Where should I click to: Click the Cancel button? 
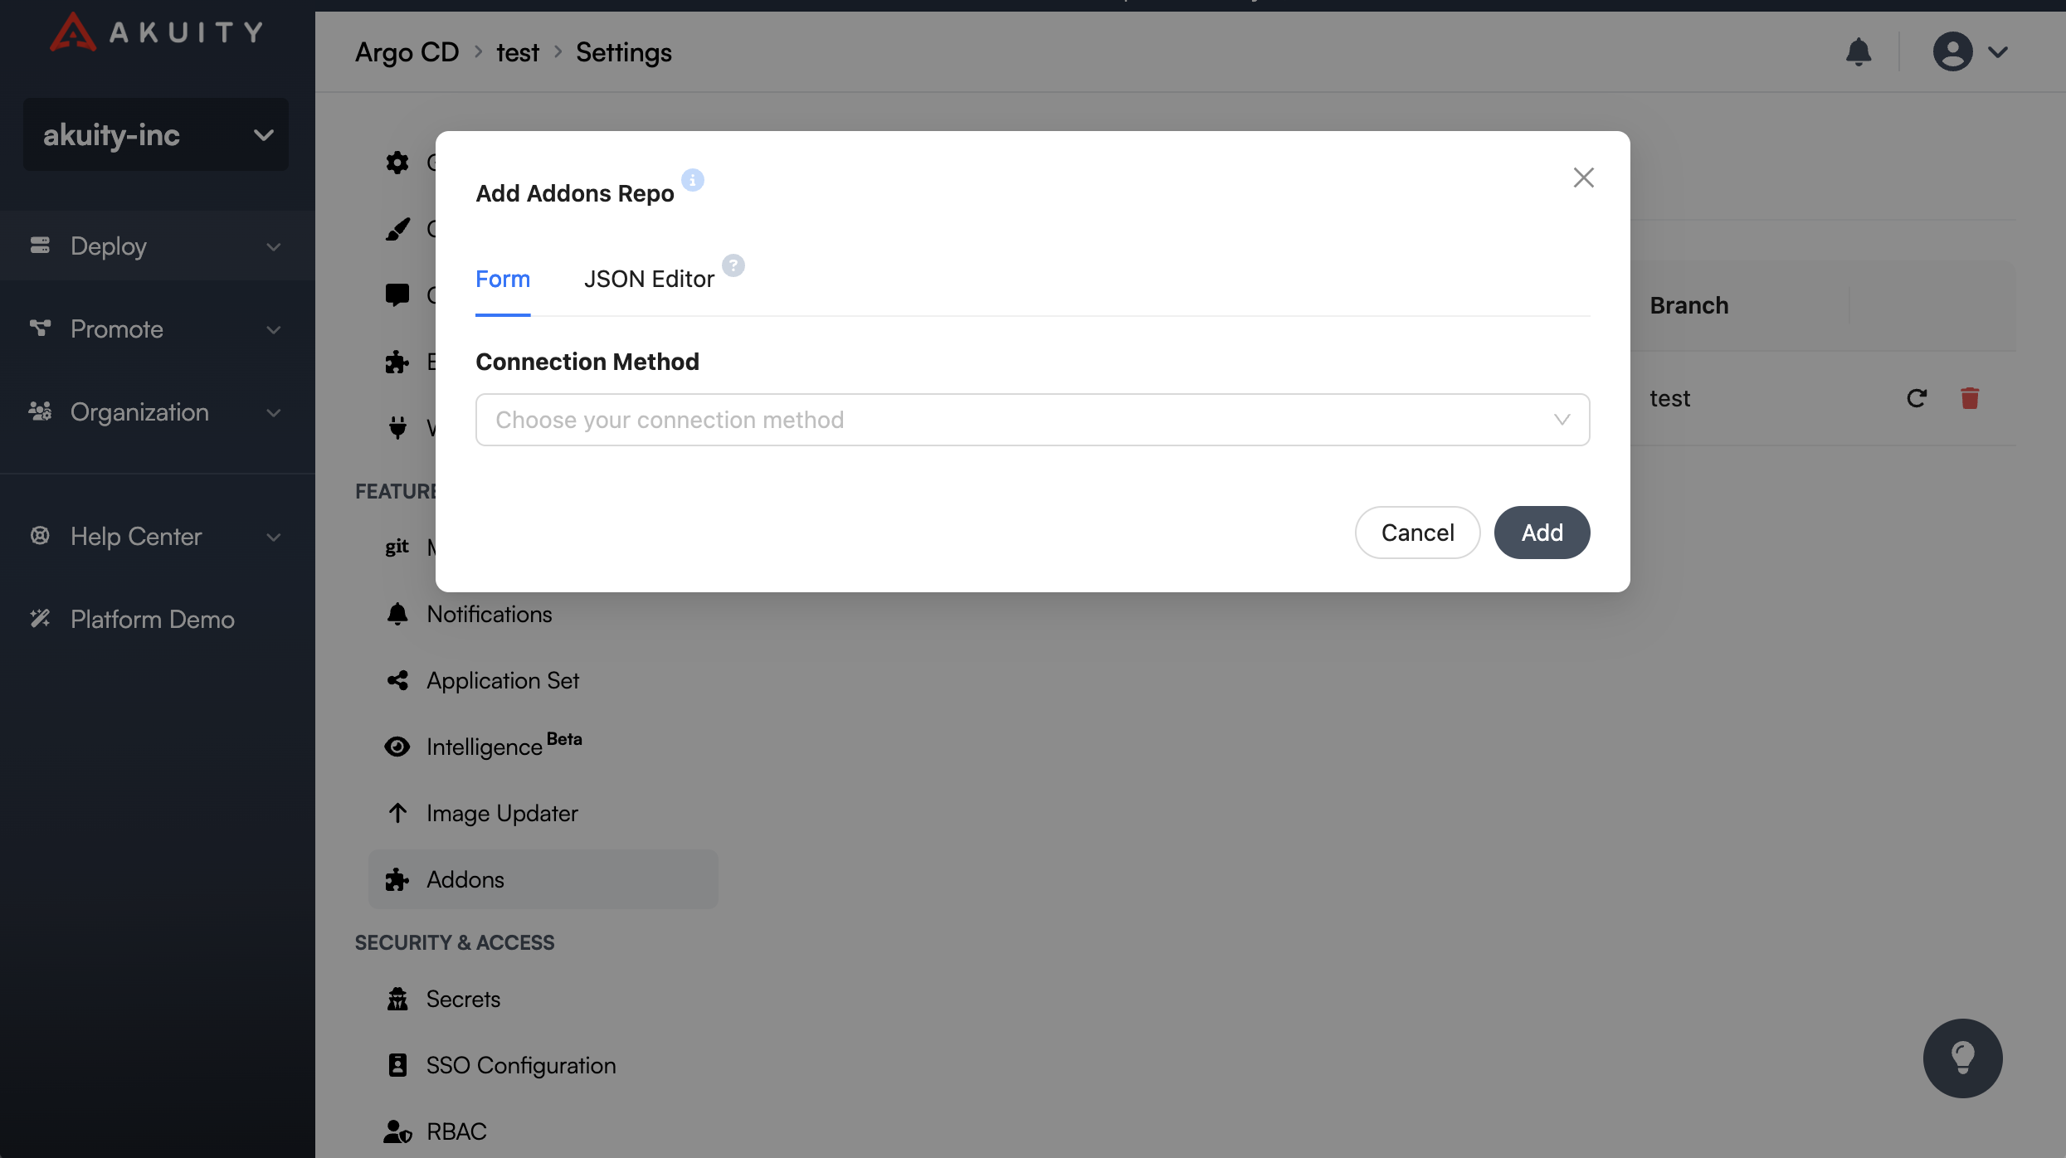coord(1417,533)
